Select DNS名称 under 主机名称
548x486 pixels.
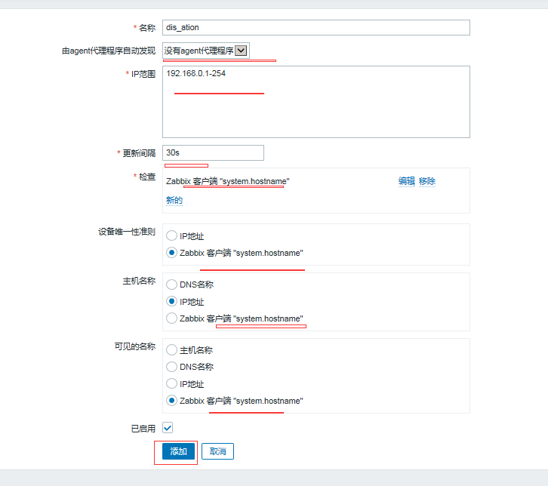tap(171, 285)
